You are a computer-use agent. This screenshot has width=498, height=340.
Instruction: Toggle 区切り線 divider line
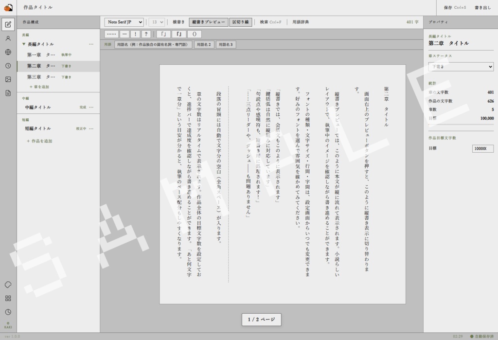[241, 22]
